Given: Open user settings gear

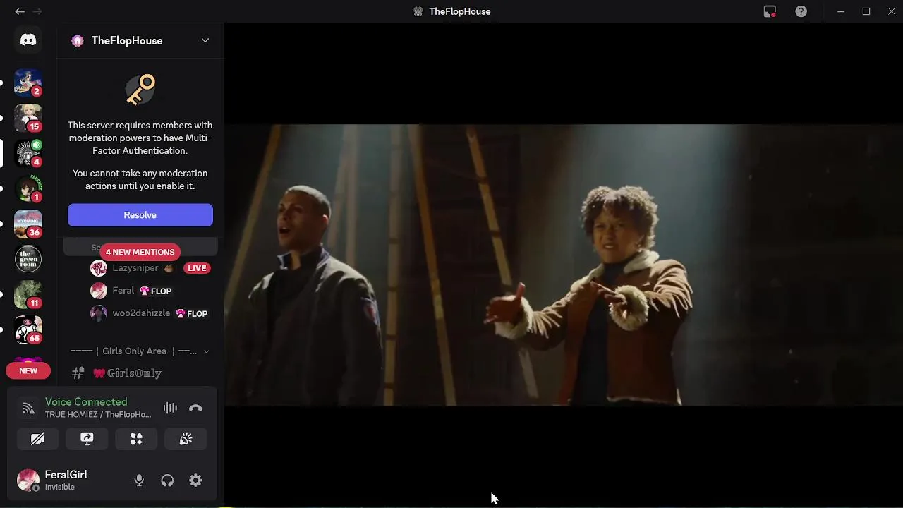Looking at the screenshot, I should pyautogui.click(x=195, y=480).
